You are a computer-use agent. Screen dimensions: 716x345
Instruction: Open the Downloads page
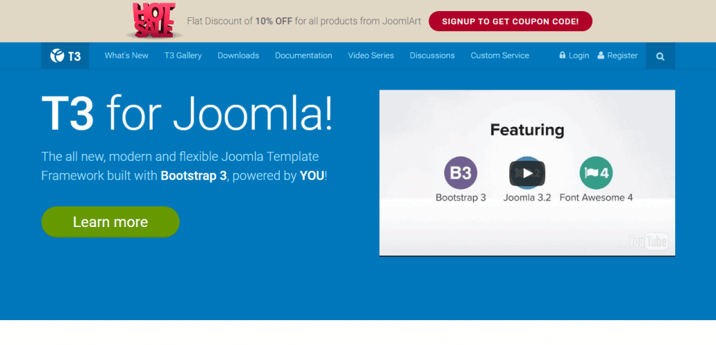click(238, 56)
